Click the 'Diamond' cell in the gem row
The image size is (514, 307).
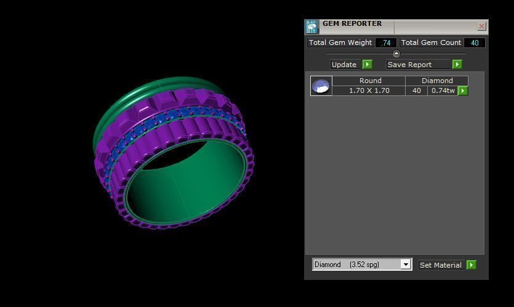coord(436,81)
